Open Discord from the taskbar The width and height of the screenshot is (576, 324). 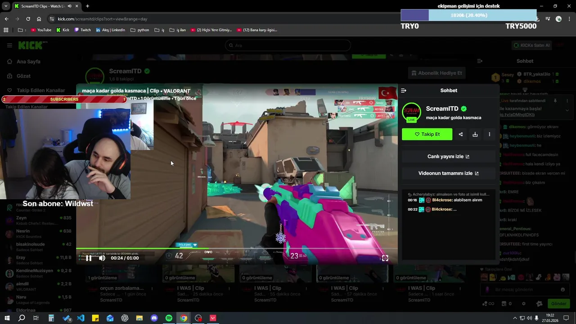[x=154, y=318]
